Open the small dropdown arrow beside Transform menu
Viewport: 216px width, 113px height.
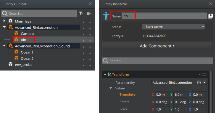(x=200, y=75)
